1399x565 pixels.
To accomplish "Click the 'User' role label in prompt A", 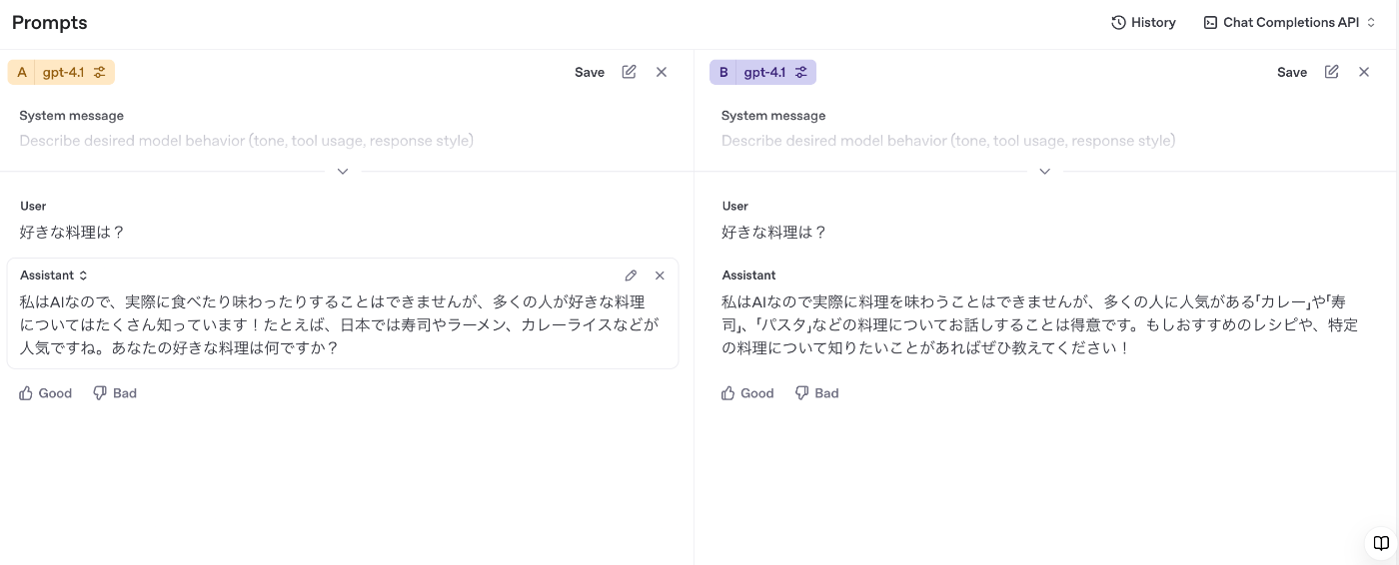I will click(x=34, y=206).
